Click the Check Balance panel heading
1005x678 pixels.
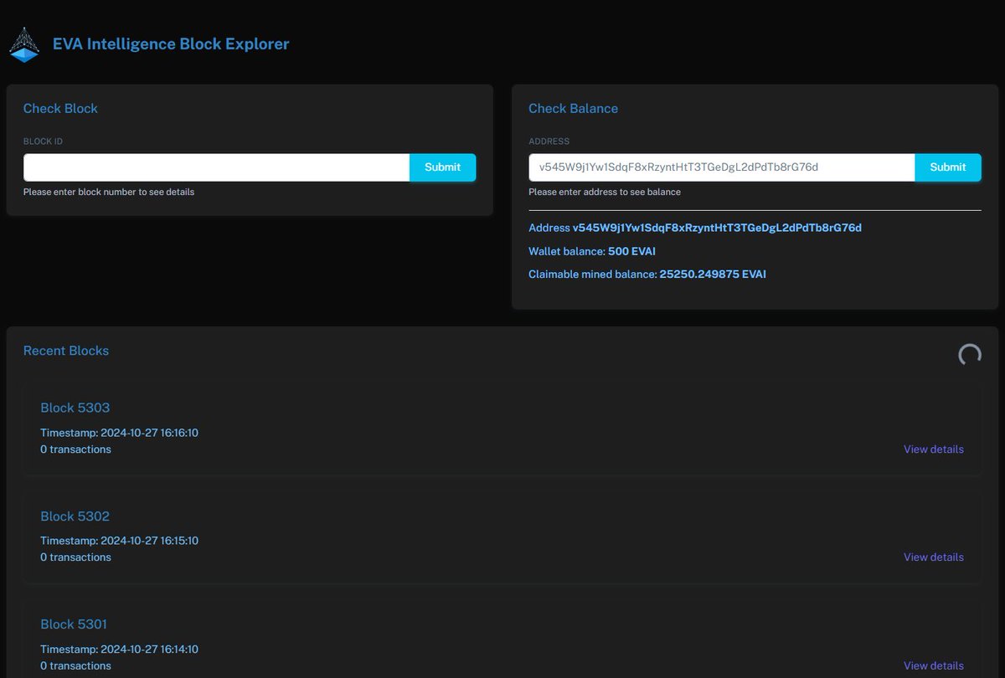click(573, 109)
